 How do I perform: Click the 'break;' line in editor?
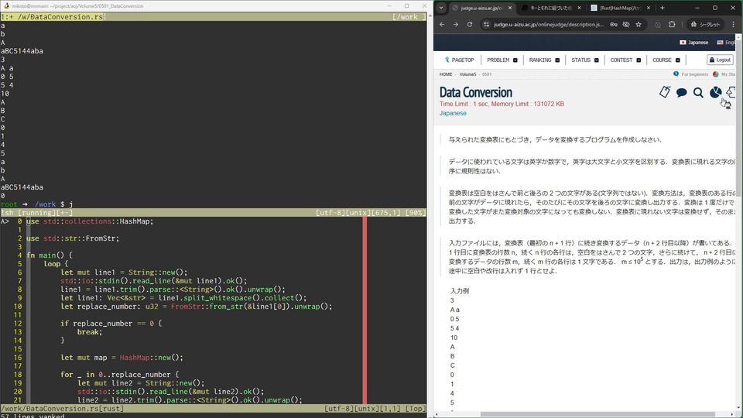pos(90,332)
